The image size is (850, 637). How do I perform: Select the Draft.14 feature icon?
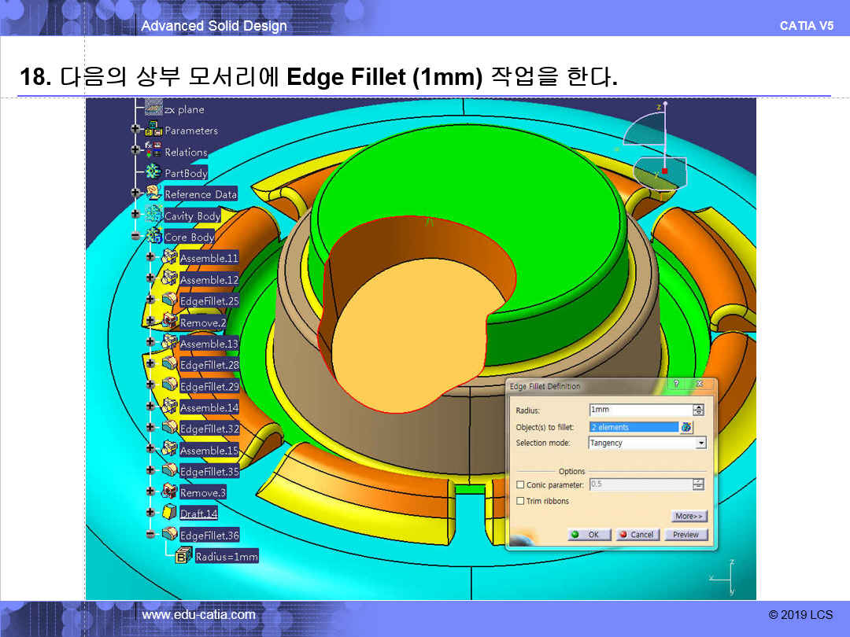click(x=169, y=513)
